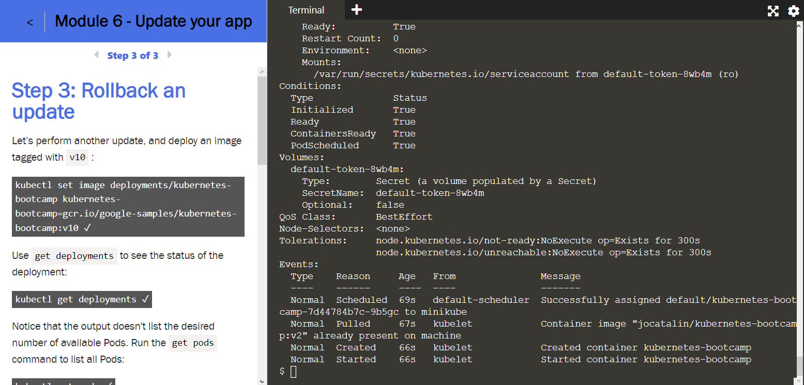This screenshot has width=804, height=385.
Task: Open a new terminal tab with plus
Action: 357,10
